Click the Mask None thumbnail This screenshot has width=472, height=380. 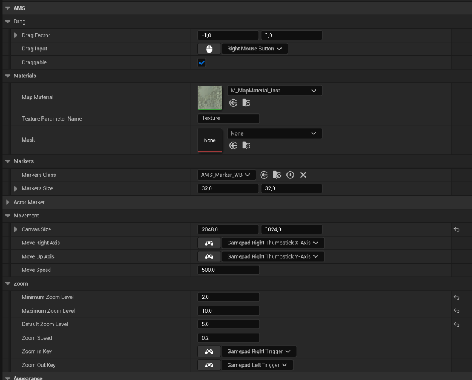(x=210, y=140)
